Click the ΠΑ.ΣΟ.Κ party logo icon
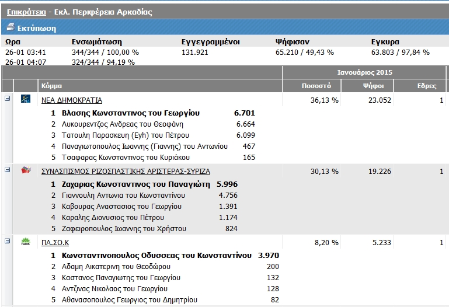The image size is (449, 307). tap(26, 242)
